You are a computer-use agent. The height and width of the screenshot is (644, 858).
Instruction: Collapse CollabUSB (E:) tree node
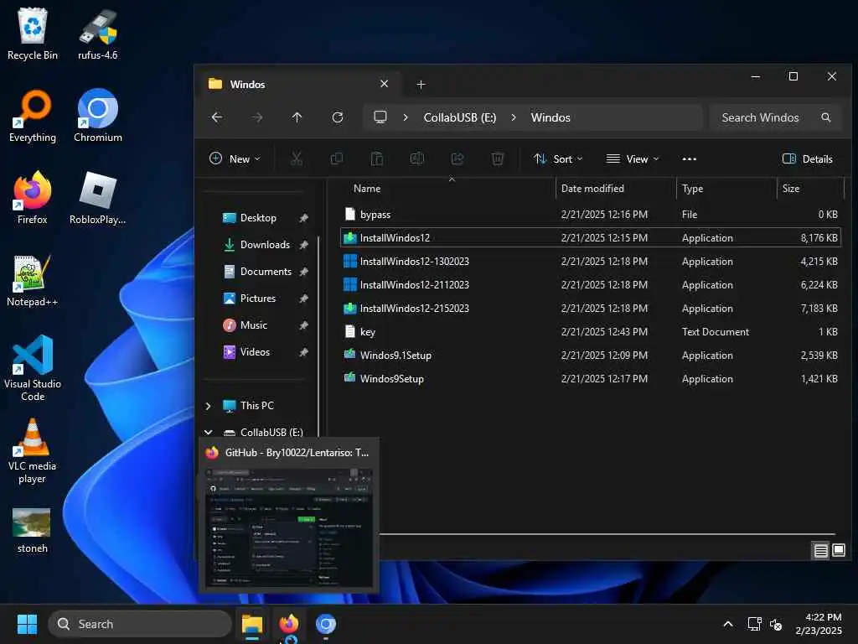pyautogui.click(x=208, y=432)
